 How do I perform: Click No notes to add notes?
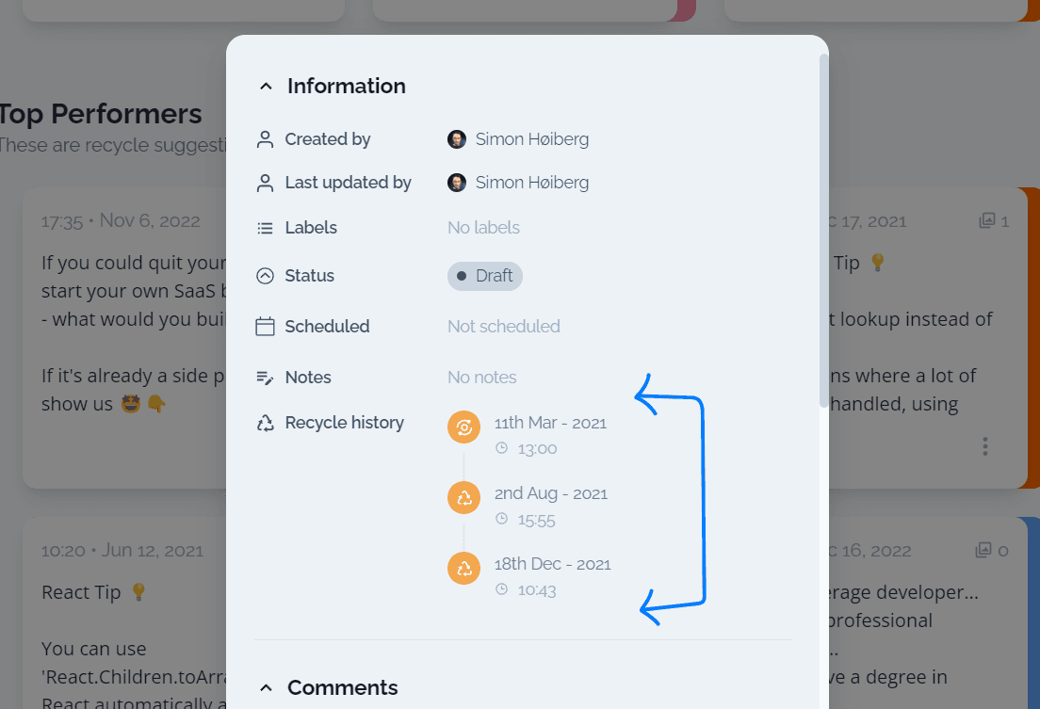pos(482,378)
